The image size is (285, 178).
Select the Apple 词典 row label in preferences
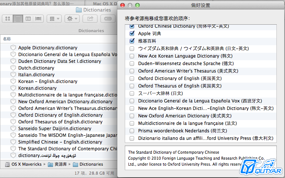point(149,34)
